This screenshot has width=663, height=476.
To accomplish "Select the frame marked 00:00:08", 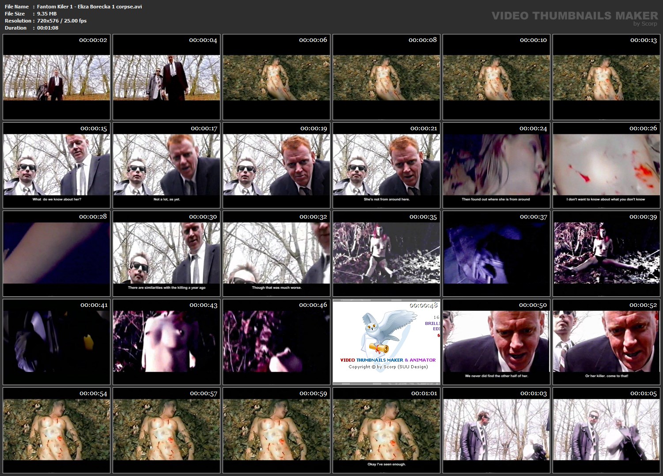I will (x=386, y=77).
